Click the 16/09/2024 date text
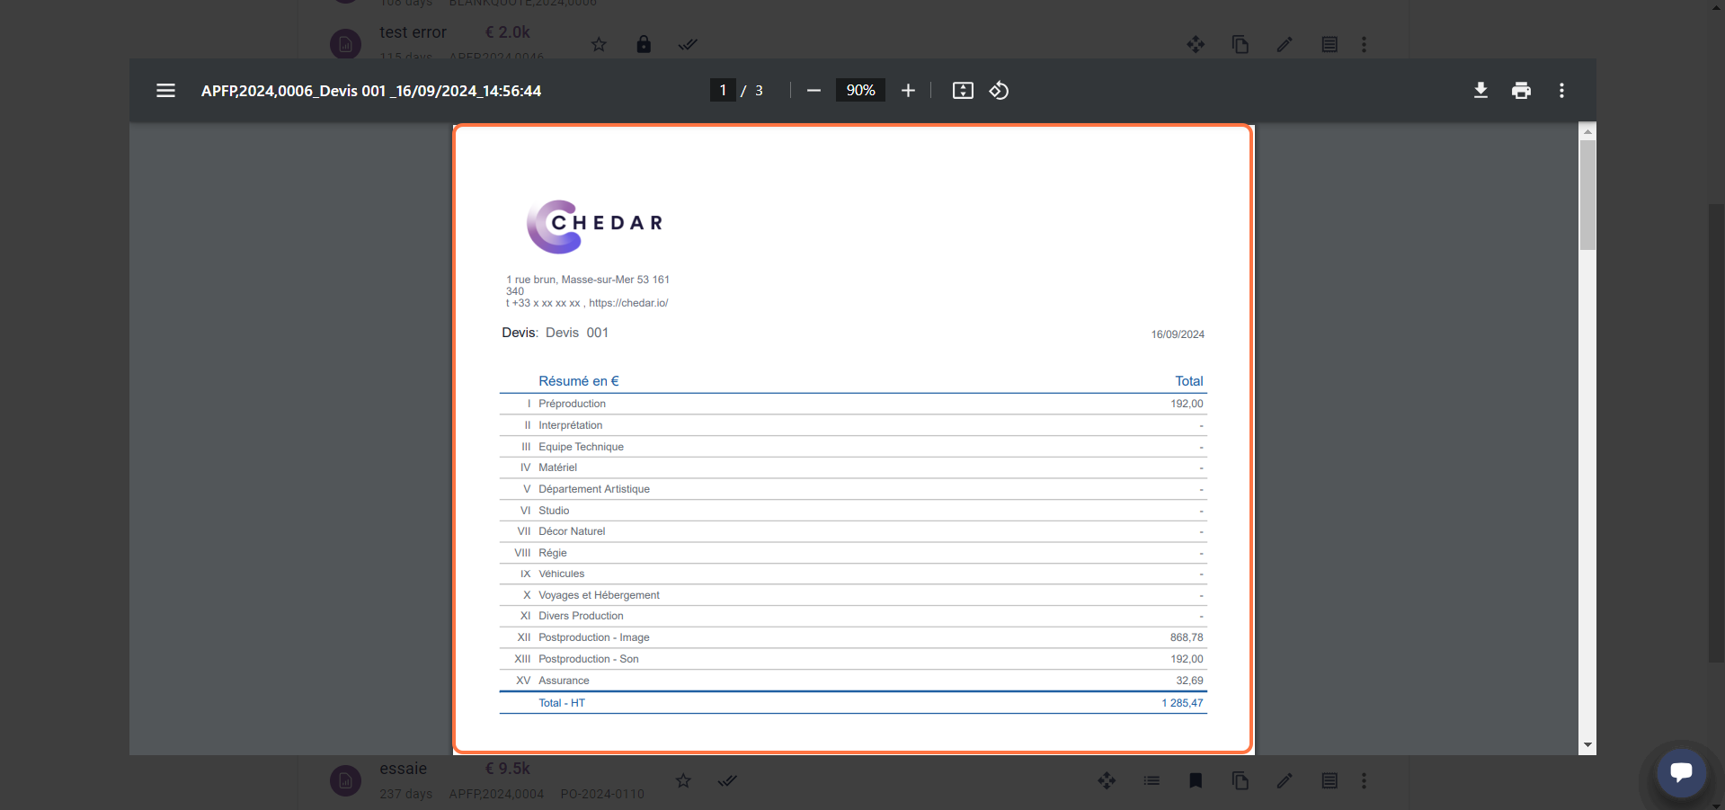The width and height of the screenshot is (1725, 810). pos(1178,334)
